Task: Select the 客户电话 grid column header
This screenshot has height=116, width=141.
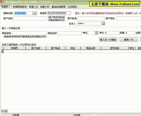Action: [56, 48]
